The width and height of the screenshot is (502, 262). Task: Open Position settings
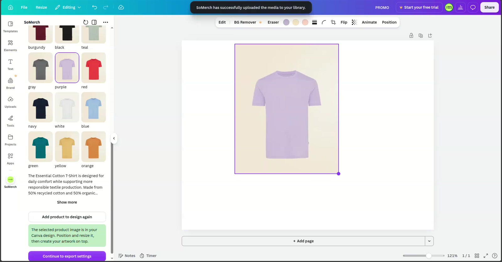(x=389, y=22)
